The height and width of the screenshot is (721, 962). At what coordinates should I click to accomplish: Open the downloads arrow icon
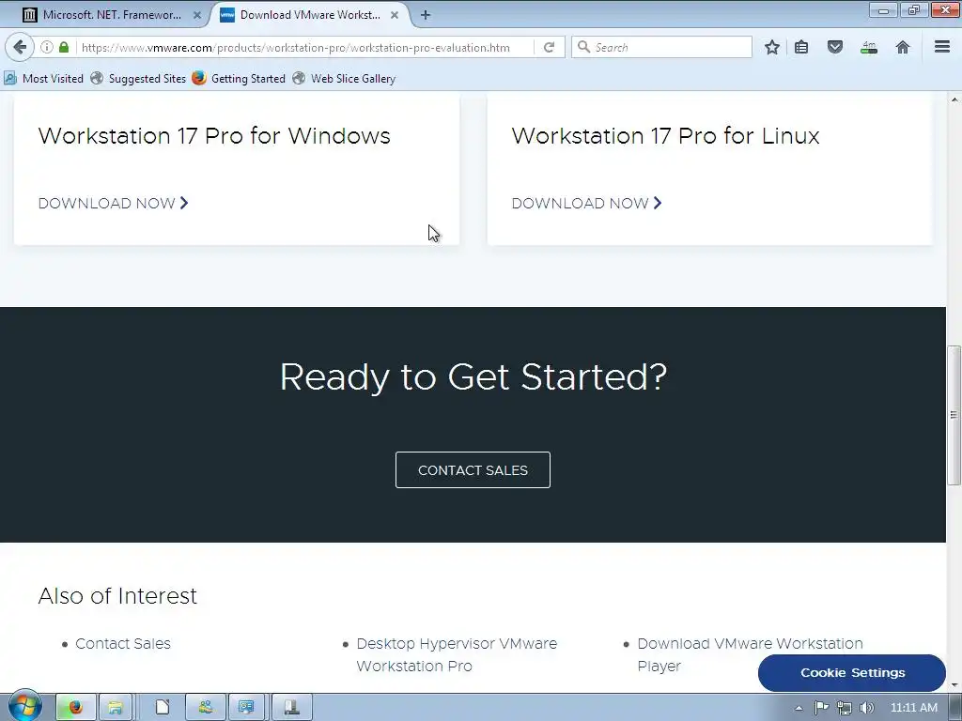click(x=869, y=47)
